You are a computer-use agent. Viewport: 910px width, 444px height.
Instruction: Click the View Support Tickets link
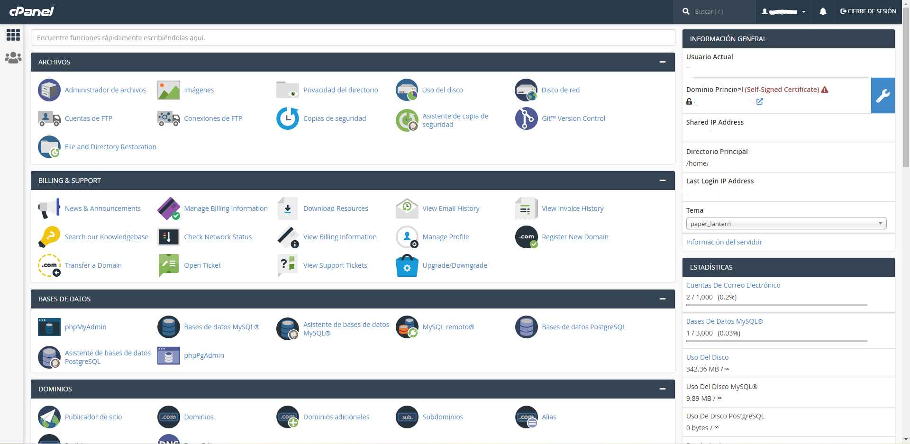pos(335,265)
